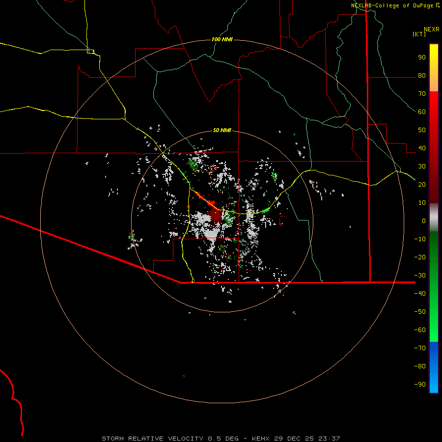Screen dimensions: 442x442
Task: Click the -10 value on velocity scale
Action: [420, 239]
